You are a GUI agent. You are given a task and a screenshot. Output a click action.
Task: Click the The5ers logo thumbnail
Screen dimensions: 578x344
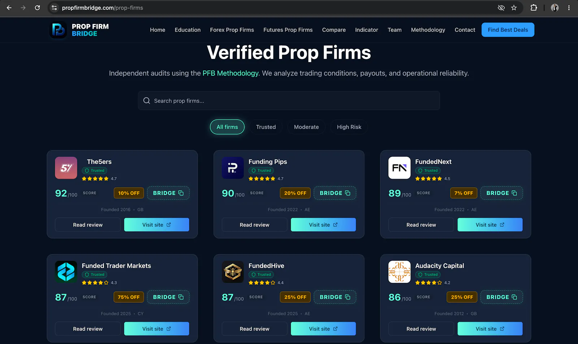click(66, 168)
